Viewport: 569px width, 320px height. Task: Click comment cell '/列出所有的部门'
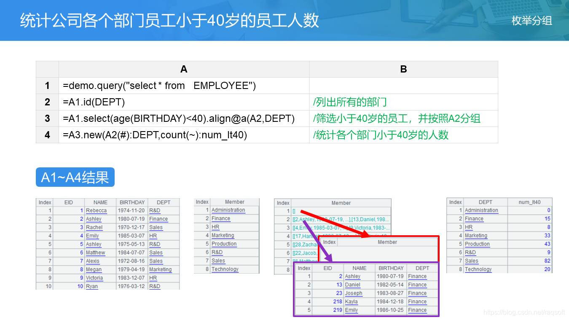pyautogui.click(x=403, y=102)
